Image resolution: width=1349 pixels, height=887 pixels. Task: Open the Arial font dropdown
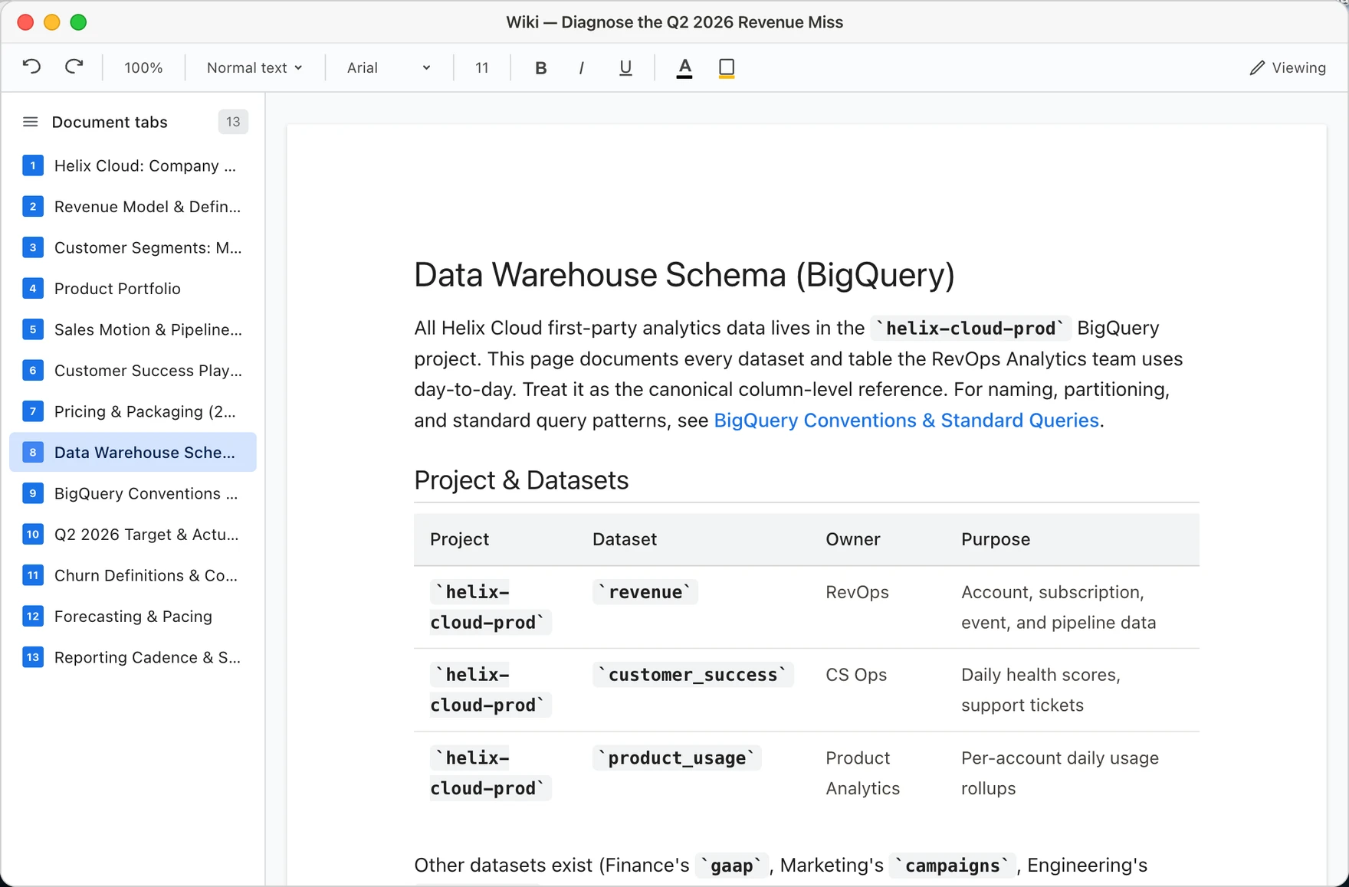(x=389, y=67)
